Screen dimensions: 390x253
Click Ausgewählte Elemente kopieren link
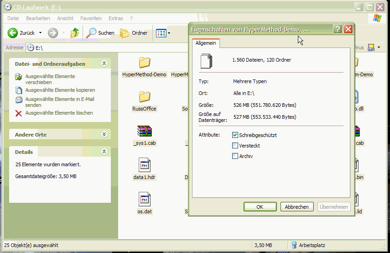[60, 90]
